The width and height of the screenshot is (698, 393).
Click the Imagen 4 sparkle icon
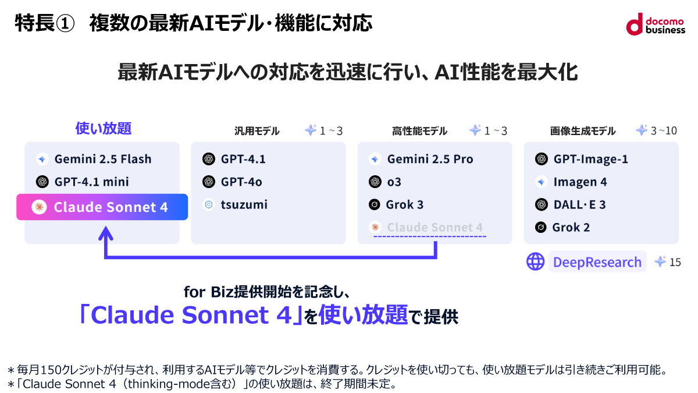click(542, 182)
